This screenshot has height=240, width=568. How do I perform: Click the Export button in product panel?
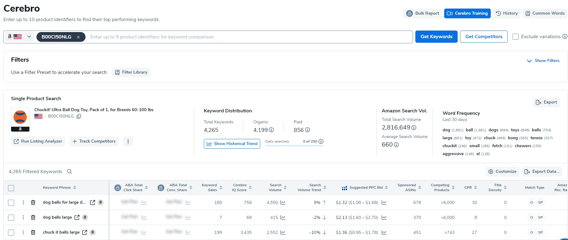pos(546,102)
